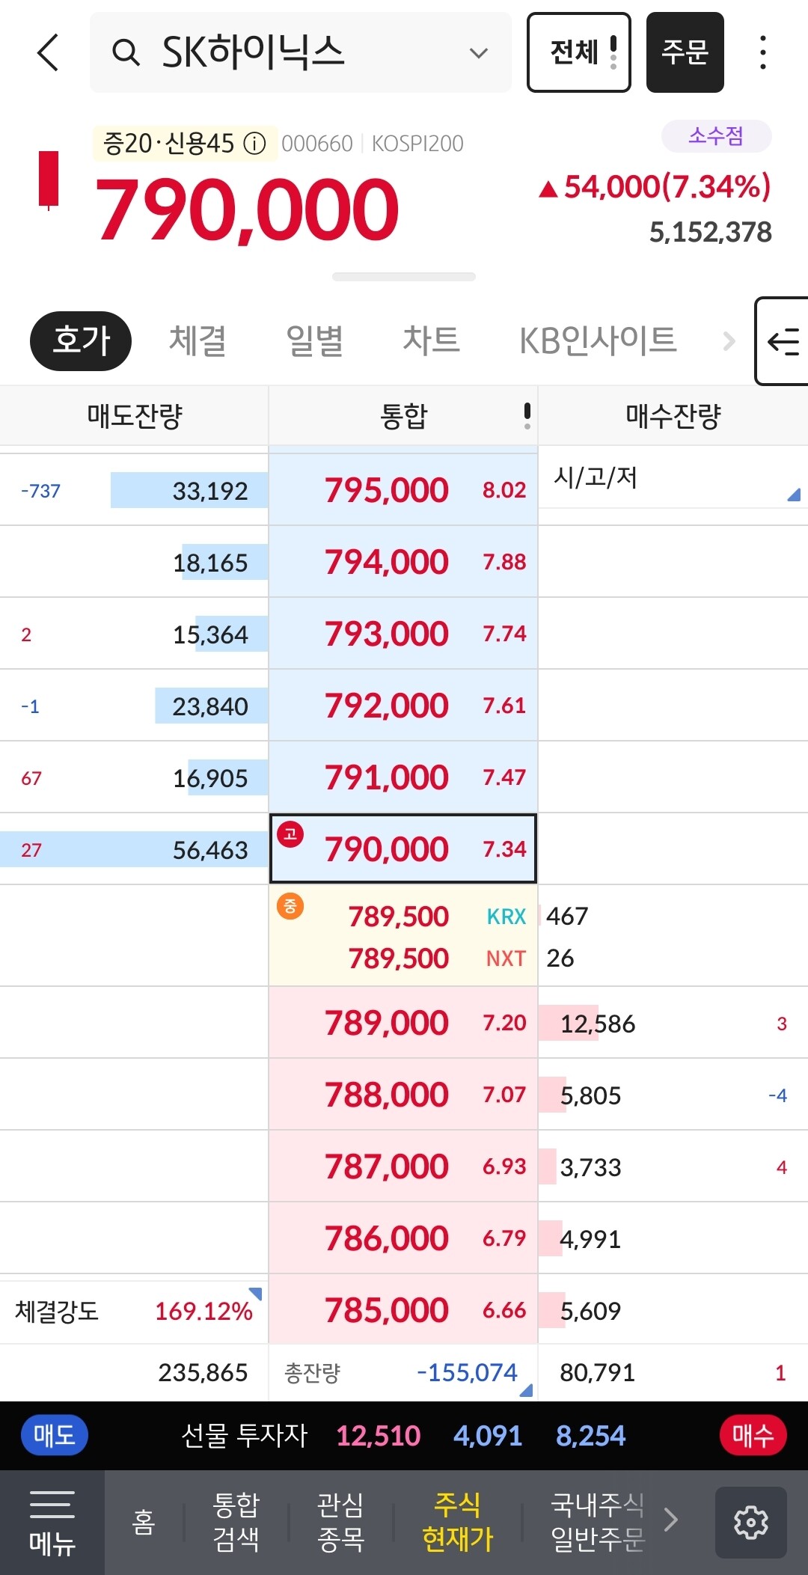
Task: Switch to the 체결 tab
Action: tap(198, 340)
